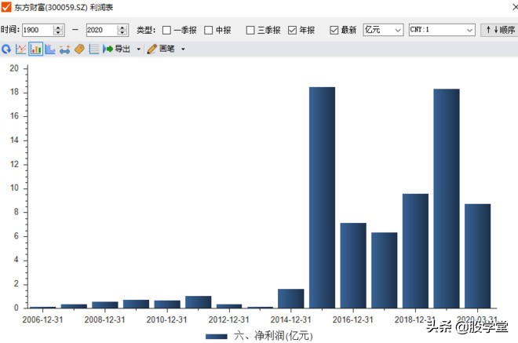The height and width of the screenshot is (343, 518).
Task: Click the 2018-12-31 bar
Action: [x=415, y=251]
